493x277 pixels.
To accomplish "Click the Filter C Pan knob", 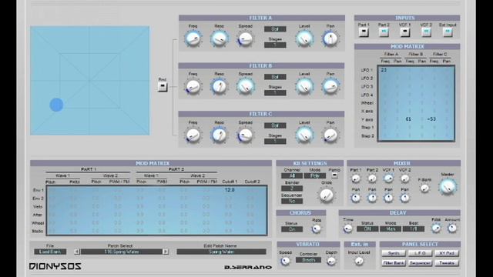I will pos(330,135).
